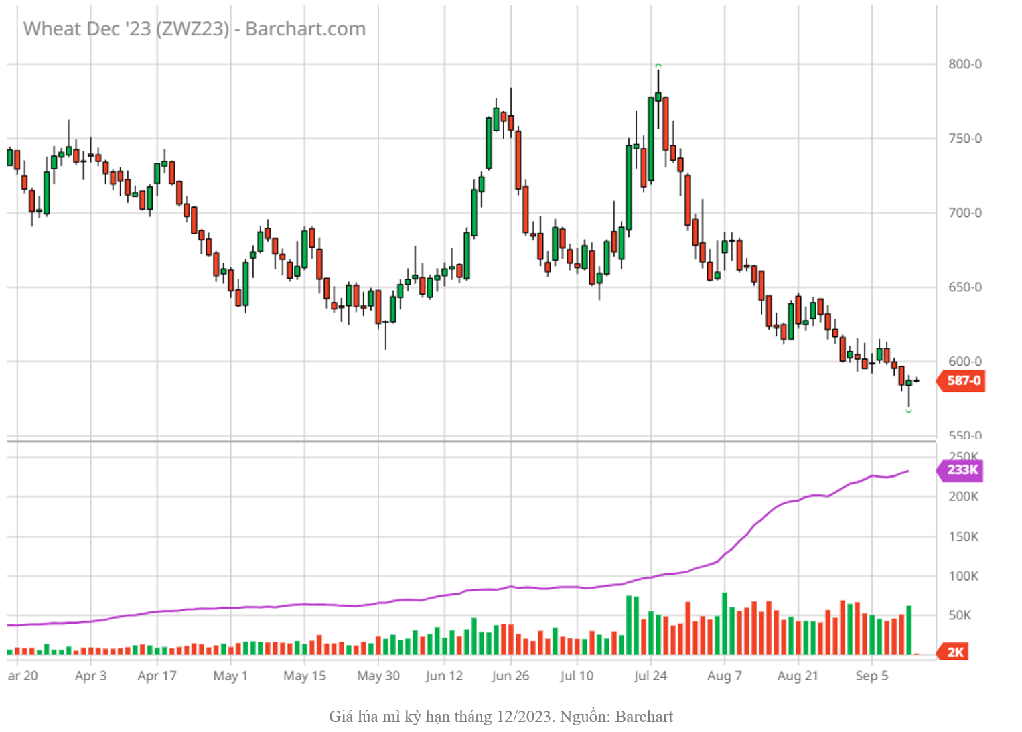Click the May 30 date label

click(378, 676)
